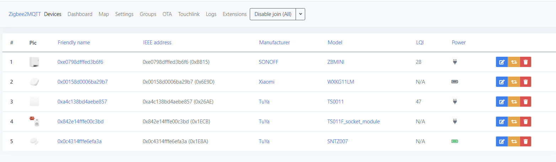
Task: Reconfigure the TS0011 device using the orange icon
Action: pyautogui.click(x=514, y=102)
